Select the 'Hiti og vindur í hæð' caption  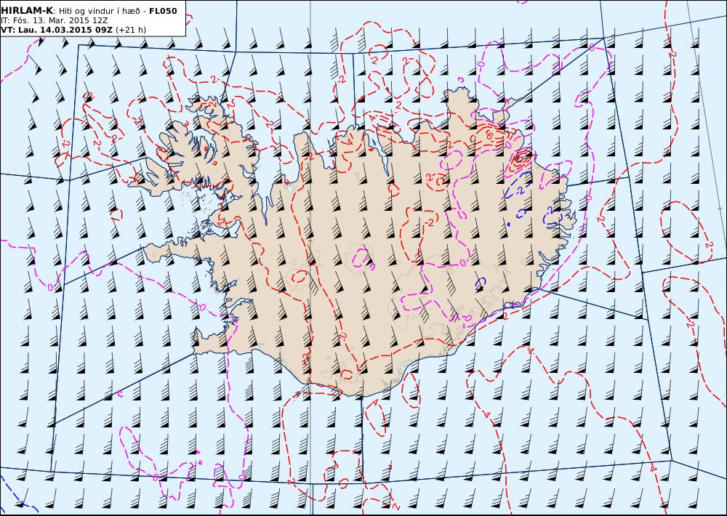[99, 11]
